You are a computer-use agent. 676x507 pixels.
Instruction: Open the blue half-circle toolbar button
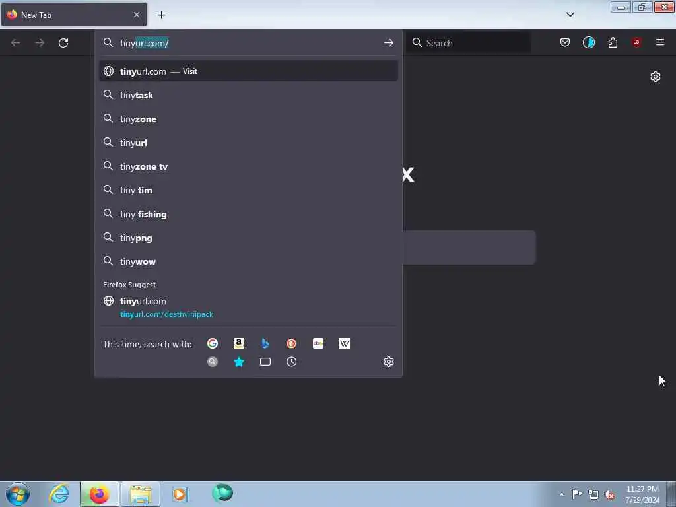point(588,42)
